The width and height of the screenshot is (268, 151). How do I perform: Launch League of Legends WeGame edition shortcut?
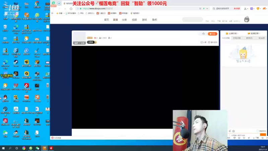click(x=26, y=135)
